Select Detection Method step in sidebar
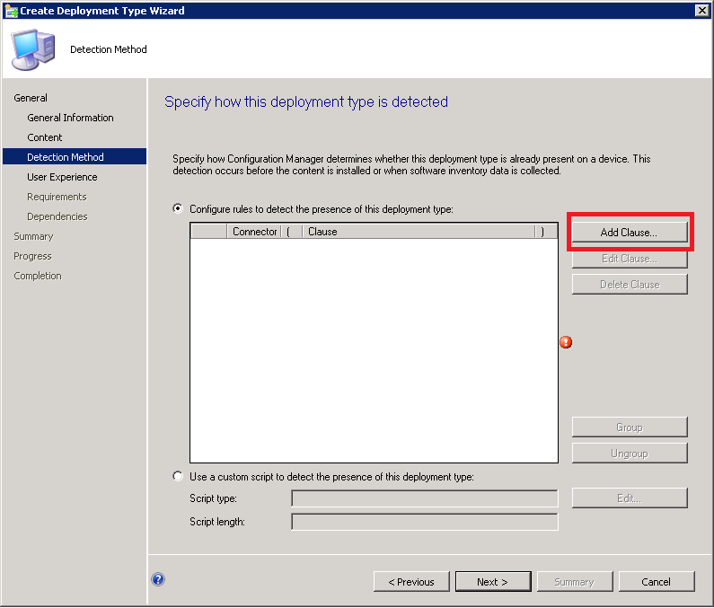The width and height of the screenshot is (714, 608). click(x=75, y=157)
